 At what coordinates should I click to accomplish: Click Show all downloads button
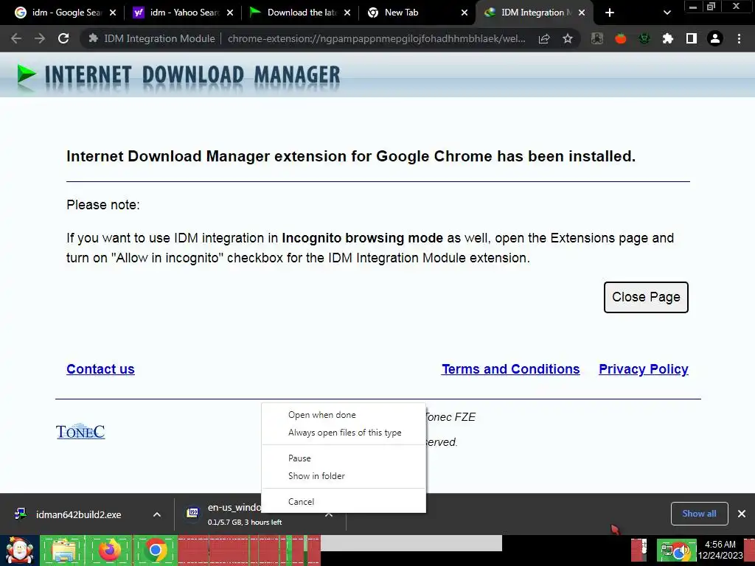(699, 514)
